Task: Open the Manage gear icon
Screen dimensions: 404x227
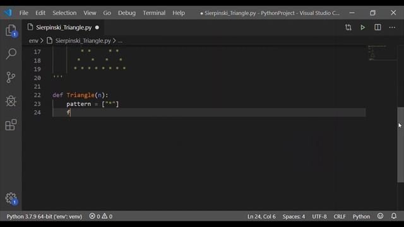Action: click(11, 199)
